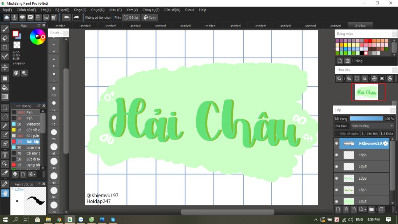Open File Explorer on the taskbar
Image resolution: width=398 pixels, height=224 pixels.
[x=48, y=220]
